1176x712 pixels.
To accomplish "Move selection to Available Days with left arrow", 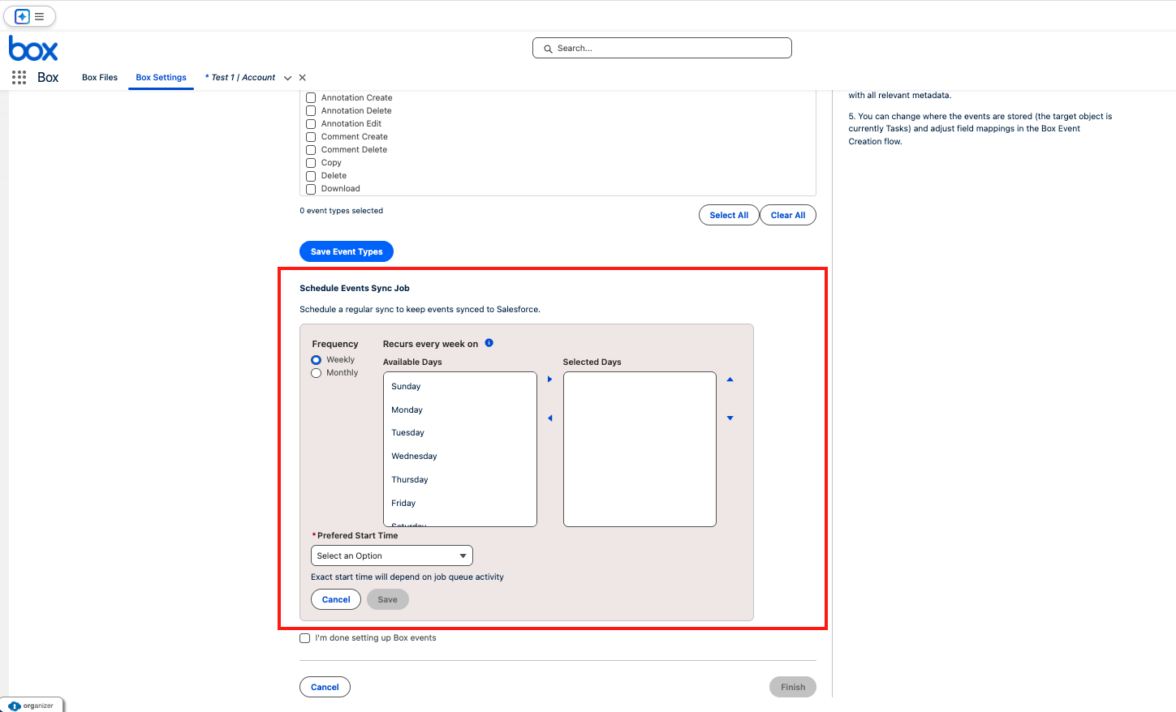I will [549, 418].
